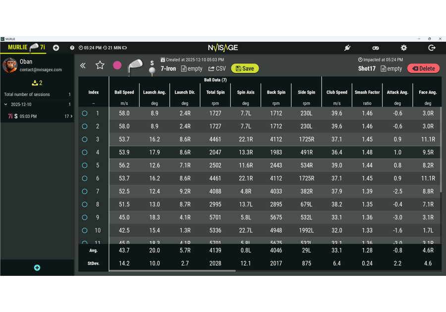Viewport: 446px width, 312px height.
Task: Open the game controller icon
Action: coord(376,48)
